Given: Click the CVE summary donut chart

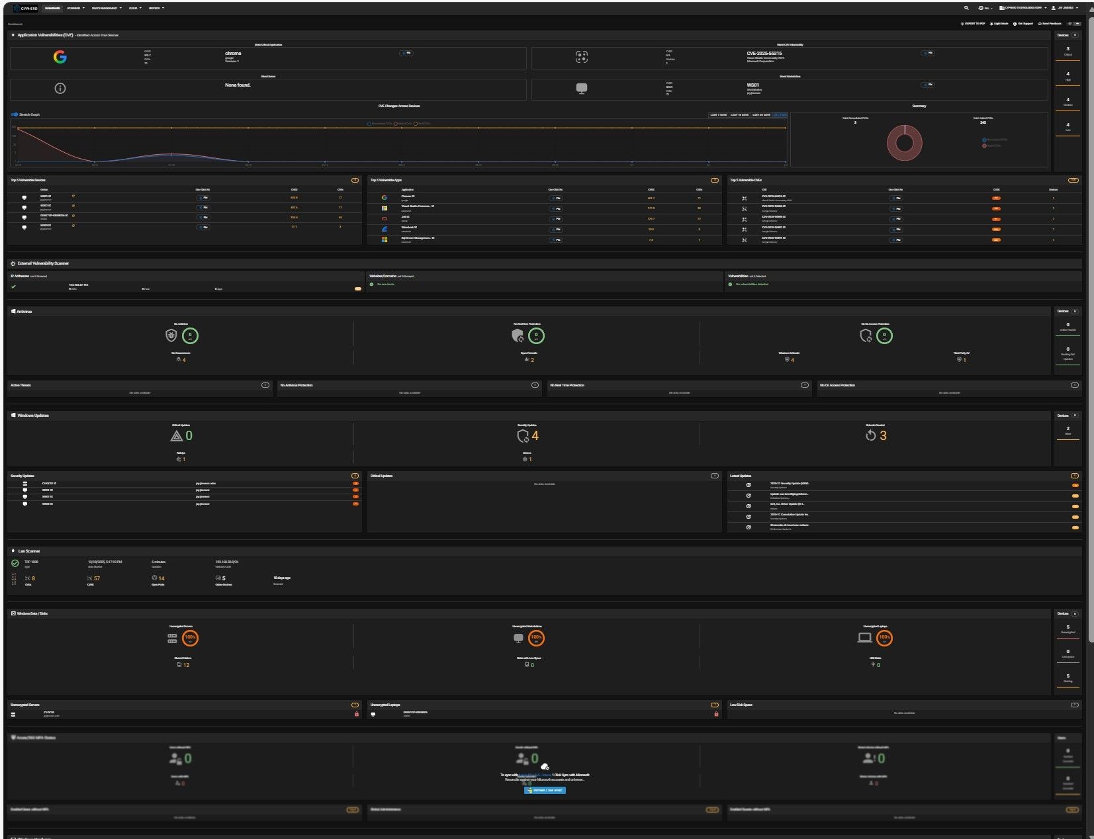Looking at the screenshot, I should pos(904,143).
